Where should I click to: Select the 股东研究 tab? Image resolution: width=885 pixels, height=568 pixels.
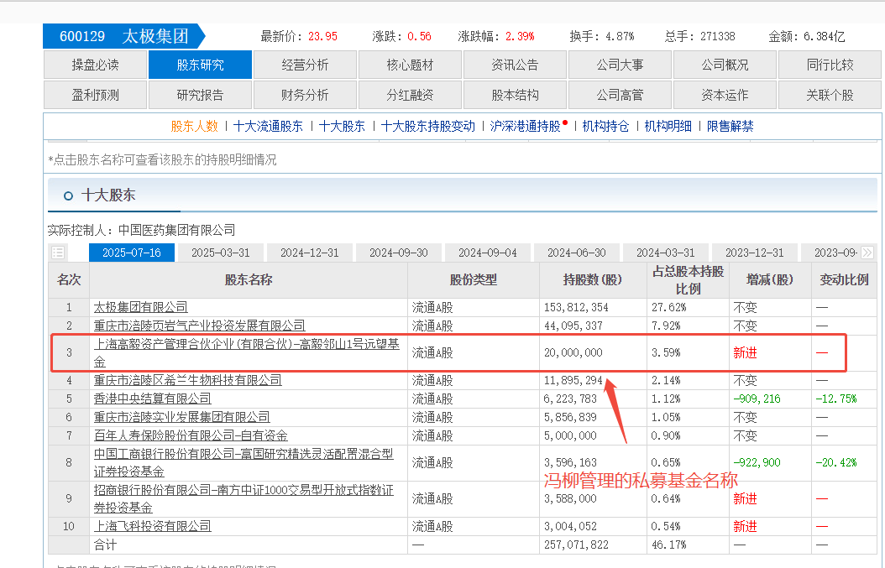point(201,65)
